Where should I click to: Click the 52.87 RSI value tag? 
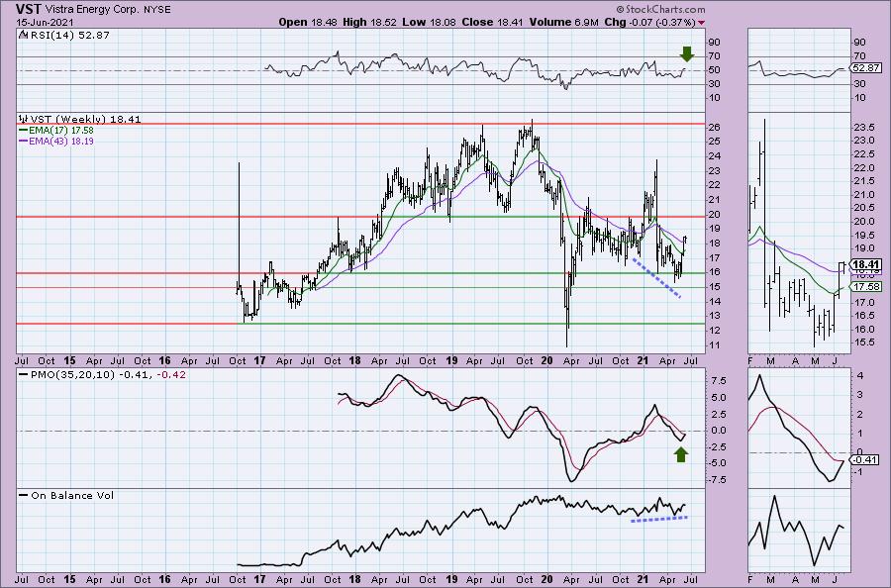pos(866,68)
